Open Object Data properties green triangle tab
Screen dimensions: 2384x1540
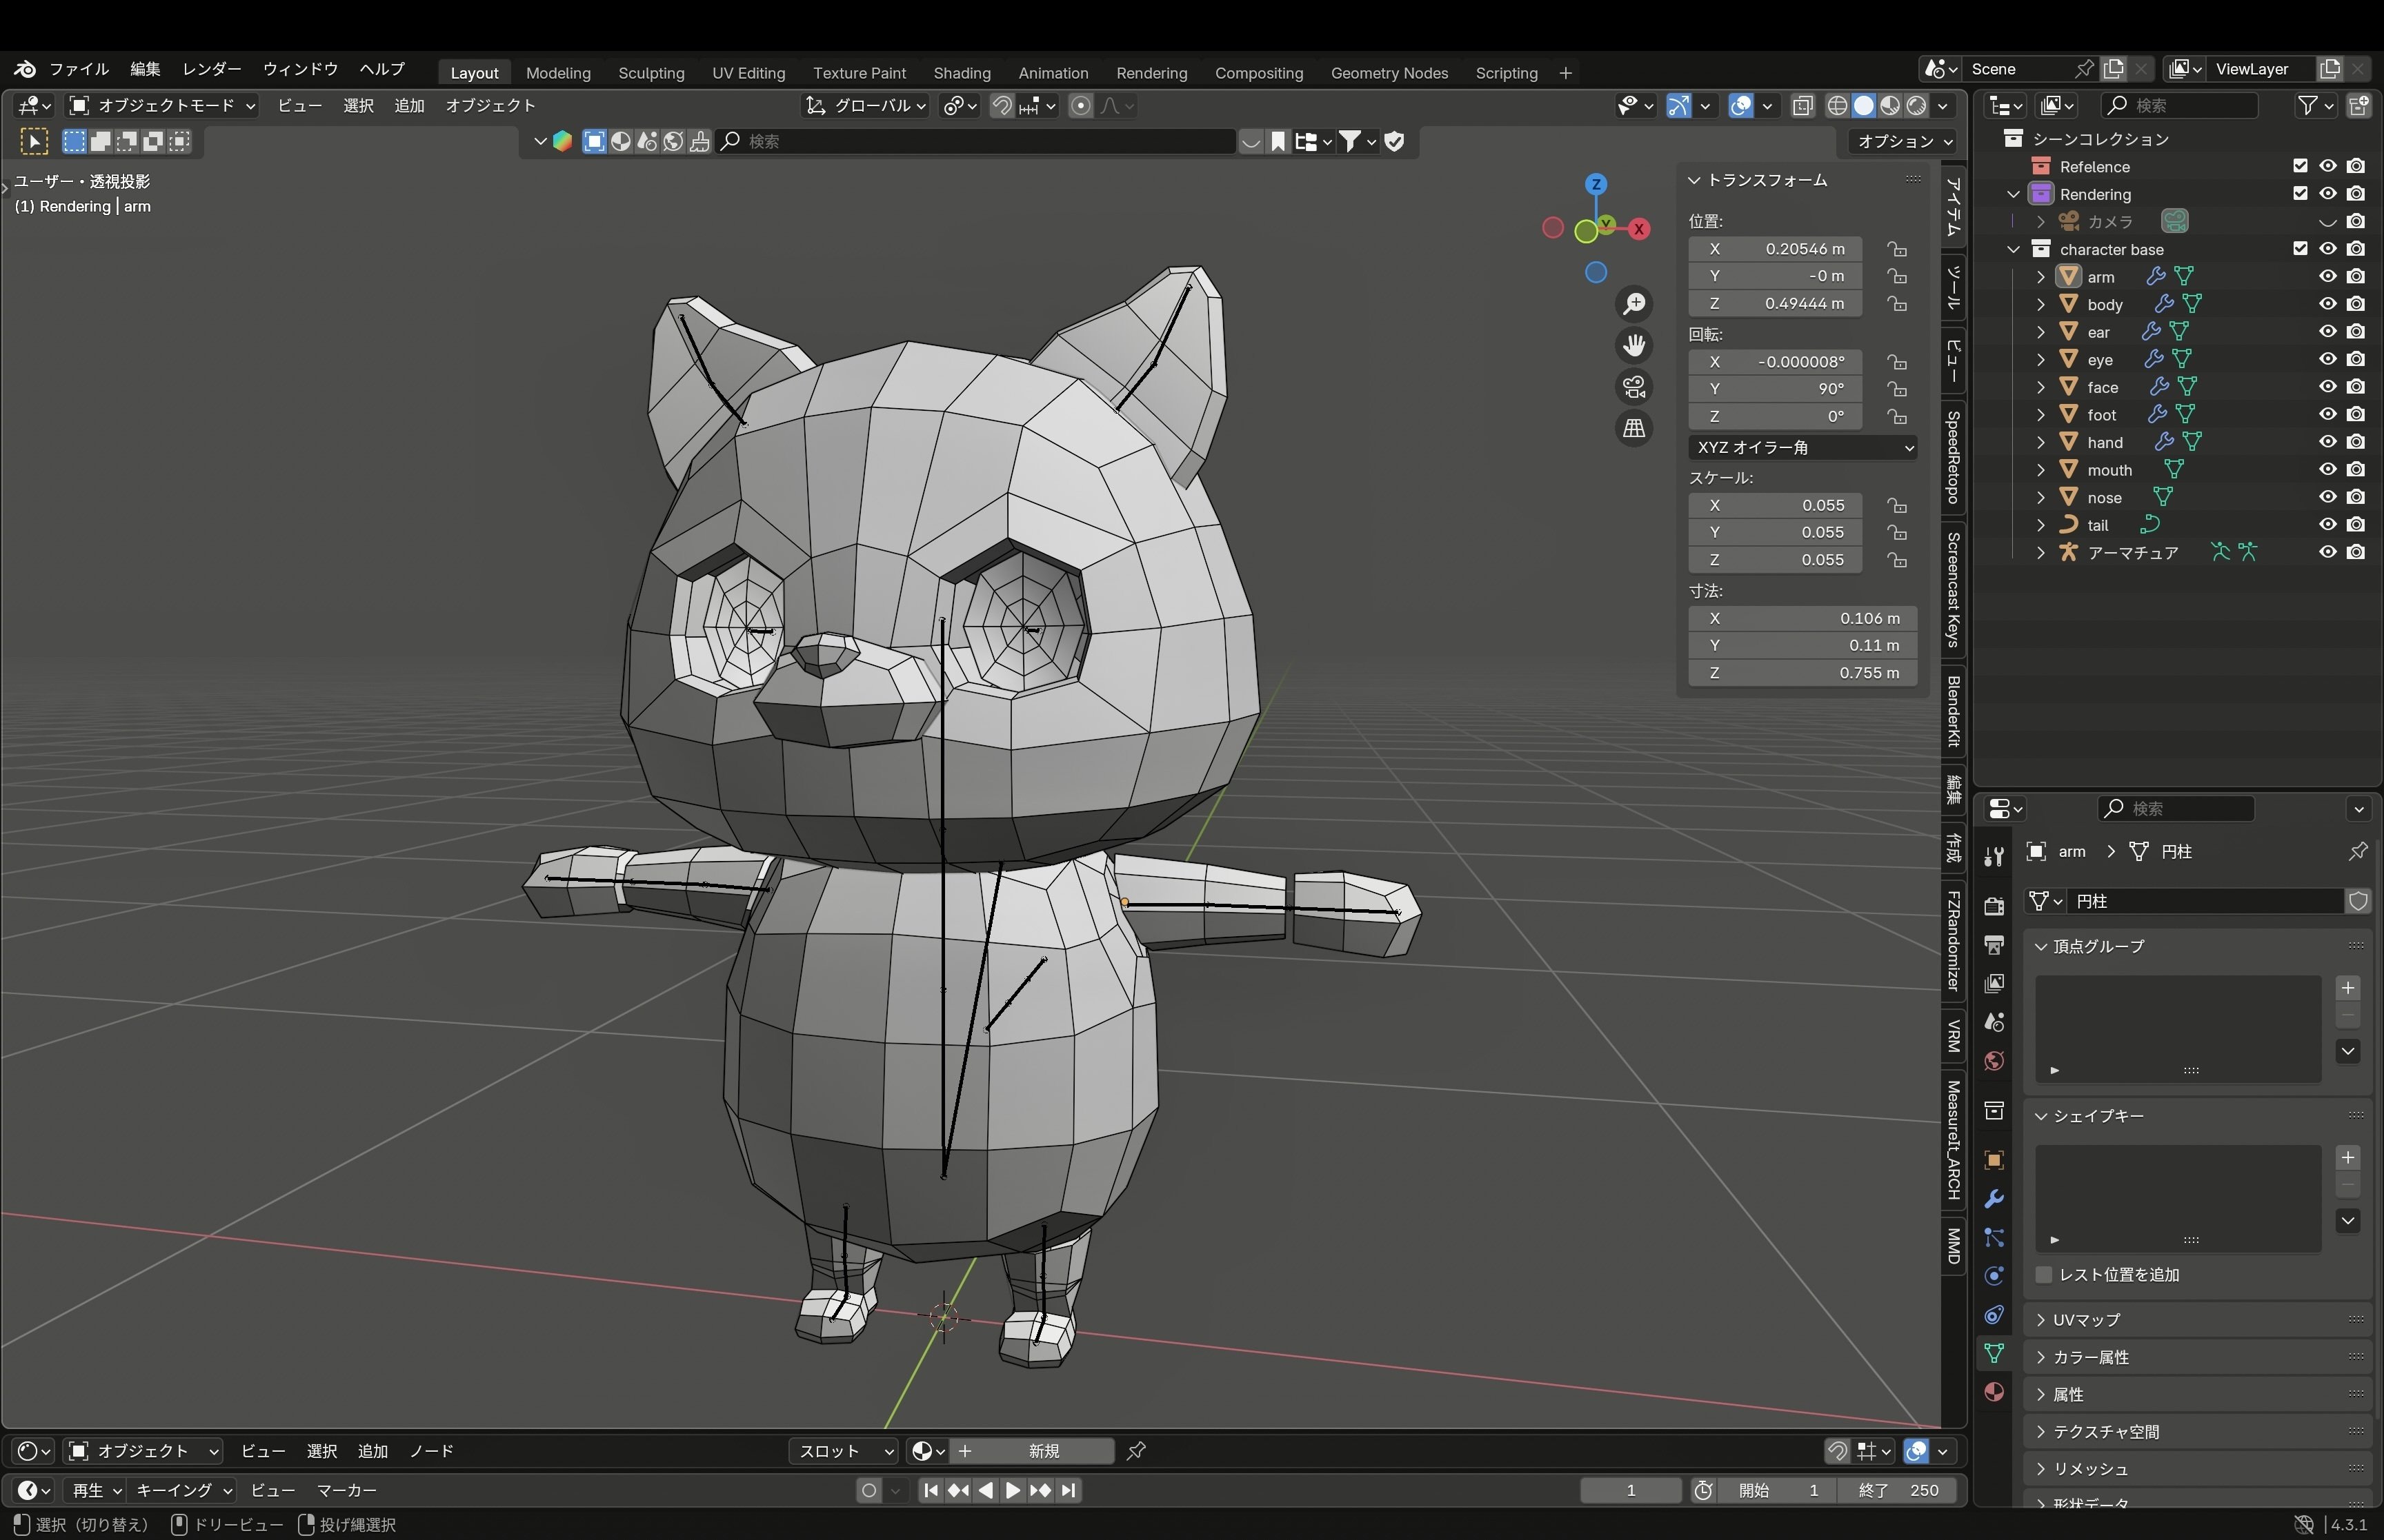tap(1994, 1353)
